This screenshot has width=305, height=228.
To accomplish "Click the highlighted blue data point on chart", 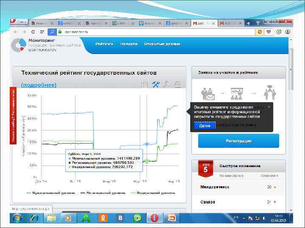I will tap(147, 144).
